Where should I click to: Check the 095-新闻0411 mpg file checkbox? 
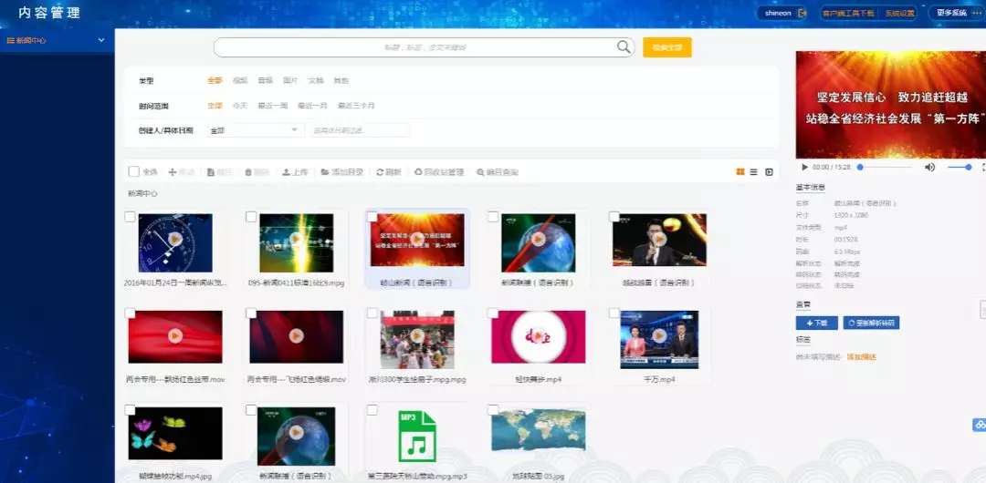pyautogui.click(x=251, y=217)
